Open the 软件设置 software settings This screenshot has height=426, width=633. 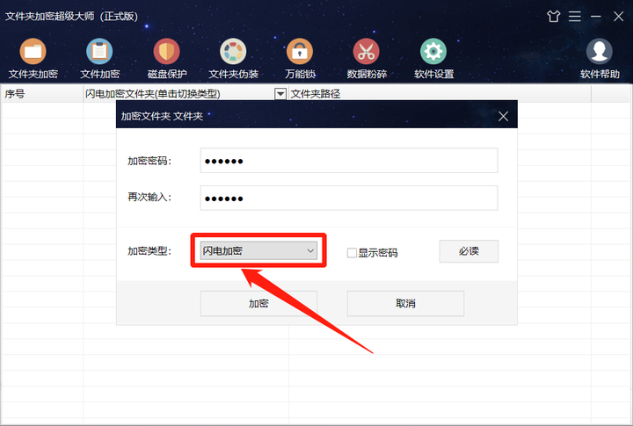click(x=434, y=59)
